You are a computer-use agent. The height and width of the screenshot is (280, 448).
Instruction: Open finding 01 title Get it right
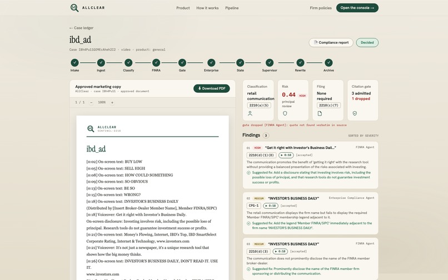pyautogui.click(x=300, y=148)
